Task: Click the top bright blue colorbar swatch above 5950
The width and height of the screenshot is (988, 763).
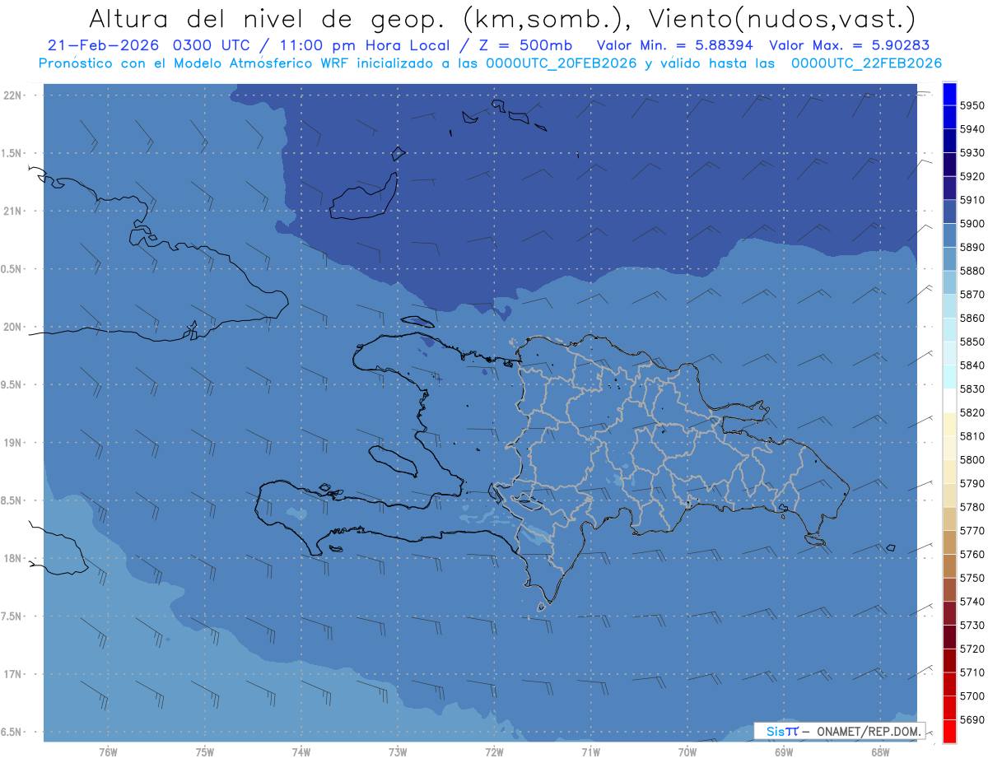Action: pos(949,94)
